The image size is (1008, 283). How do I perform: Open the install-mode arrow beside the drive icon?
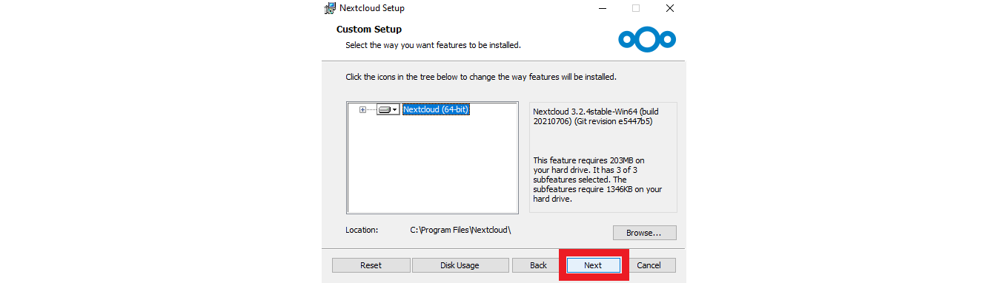395,109
